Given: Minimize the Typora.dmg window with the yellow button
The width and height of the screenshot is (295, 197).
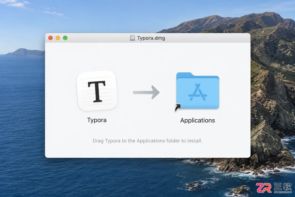Looking at the screenshot, I should [x=58, y=38].
